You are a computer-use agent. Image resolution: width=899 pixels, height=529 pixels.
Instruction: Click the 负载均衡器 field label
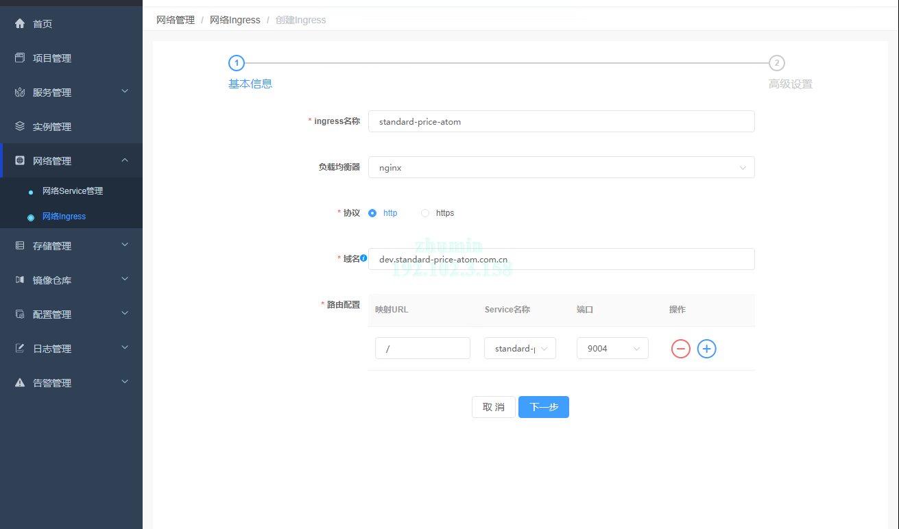click(339, 167)
